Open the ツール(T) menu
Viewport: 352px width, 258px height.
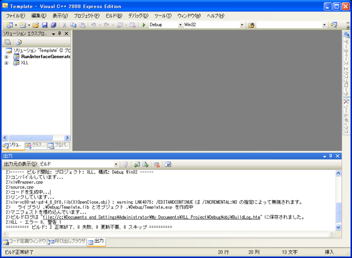click(163, 16)
